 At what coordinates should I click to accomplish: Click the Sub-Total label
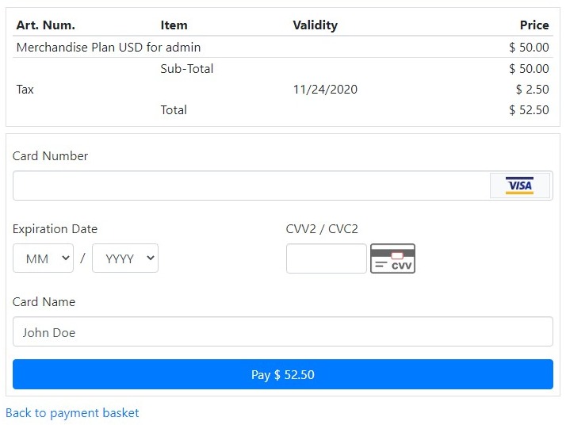point(187,69)
